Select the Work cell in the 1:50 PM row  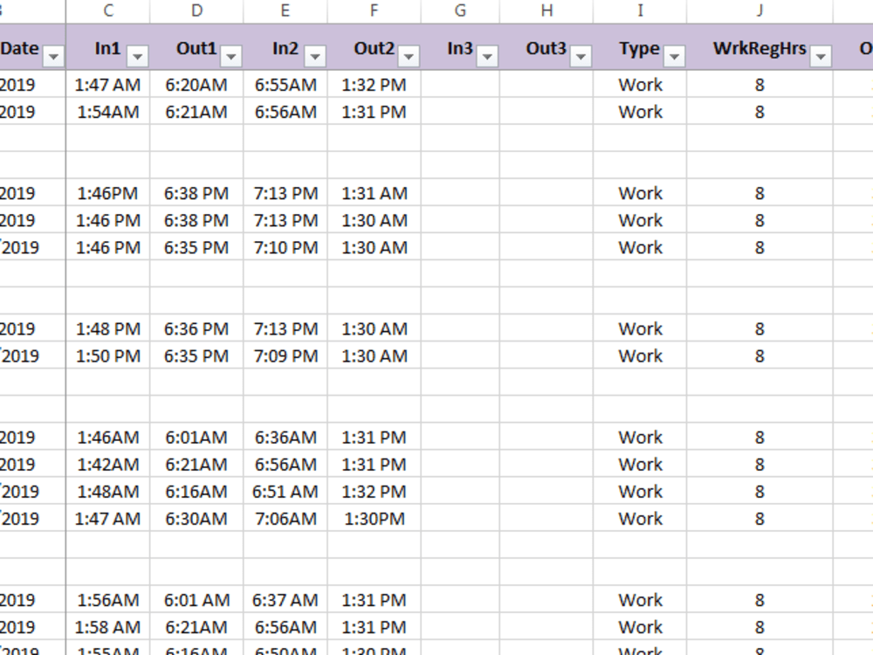click(640, 356)
